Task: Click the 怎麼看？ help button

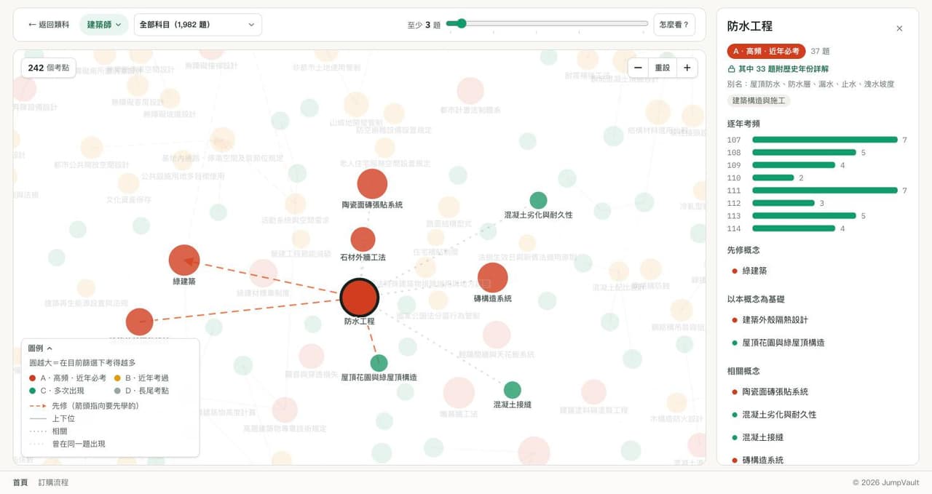Action: [674, 25]
